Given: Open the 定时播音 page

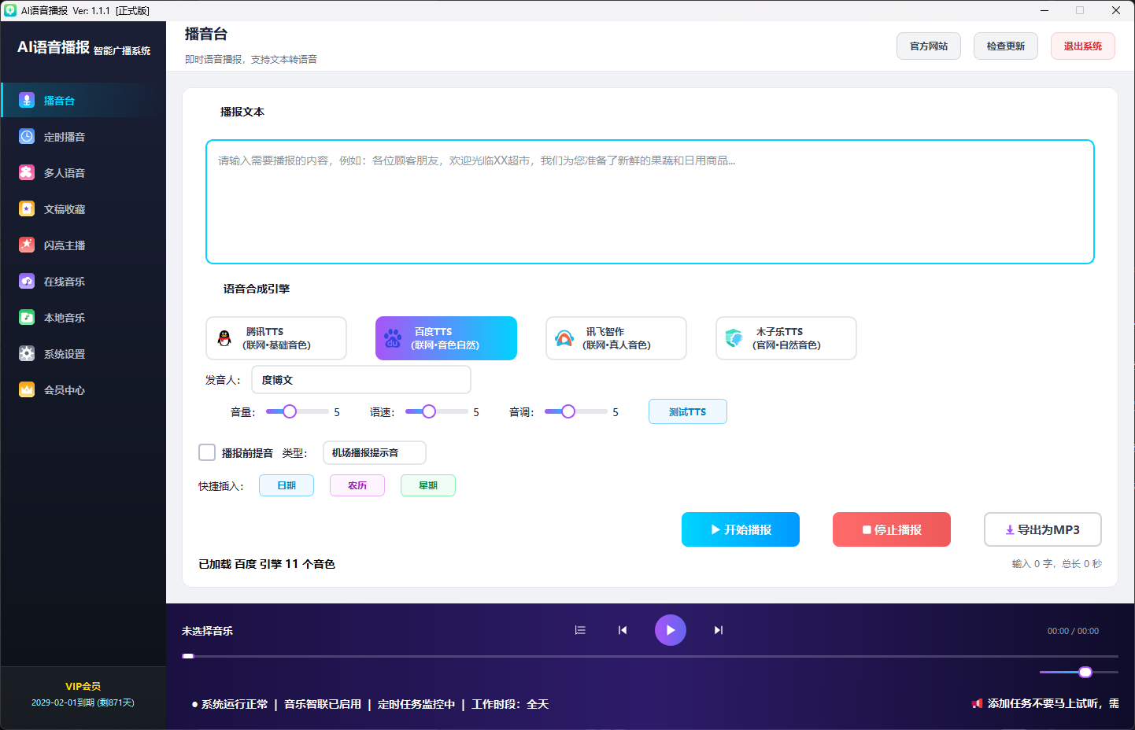Looking at the screenshot, I should pyautogui.click(x=83, y=137).
